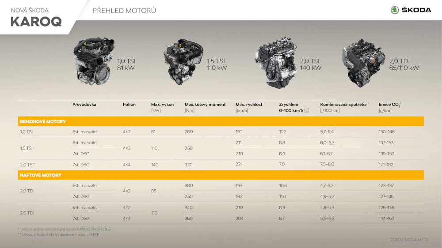Click the 'Převodovka' column header
This screenshot has height=248, width=442.
[x=84, y=105]
